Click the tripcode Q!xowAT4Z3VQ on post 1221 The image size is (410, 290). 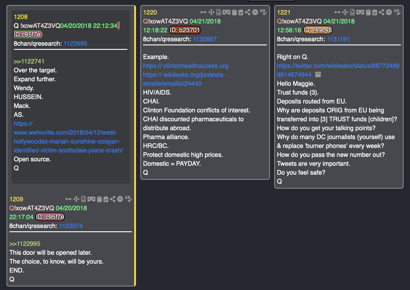[299, 21]
